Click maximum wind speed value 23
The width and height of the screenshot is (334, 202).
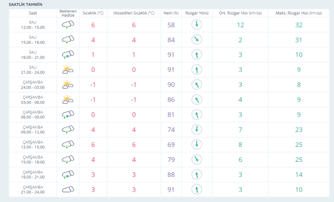coord(299,130)
